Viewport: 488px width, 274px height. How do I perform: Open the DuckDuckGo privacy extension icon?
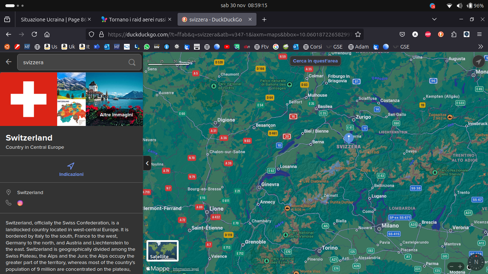click(441, 34)
